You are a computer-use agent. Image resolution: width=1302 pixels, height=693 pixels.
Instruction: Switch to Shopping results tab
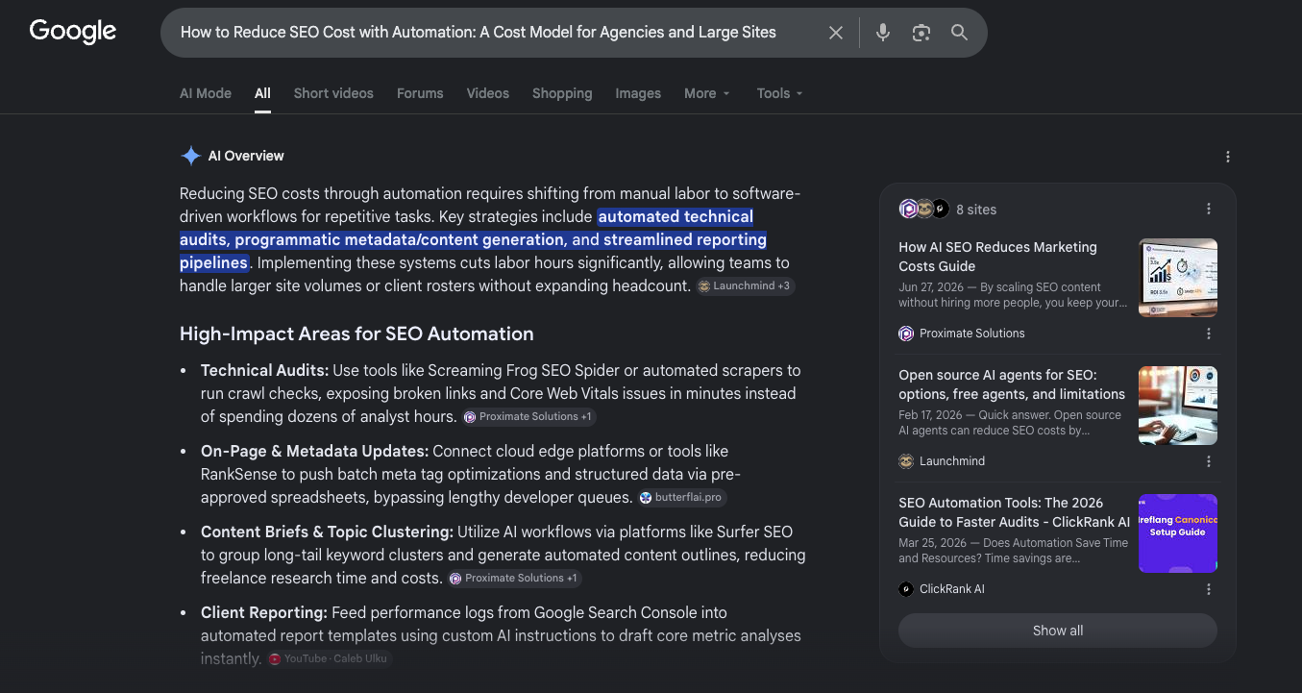[562, 93]
